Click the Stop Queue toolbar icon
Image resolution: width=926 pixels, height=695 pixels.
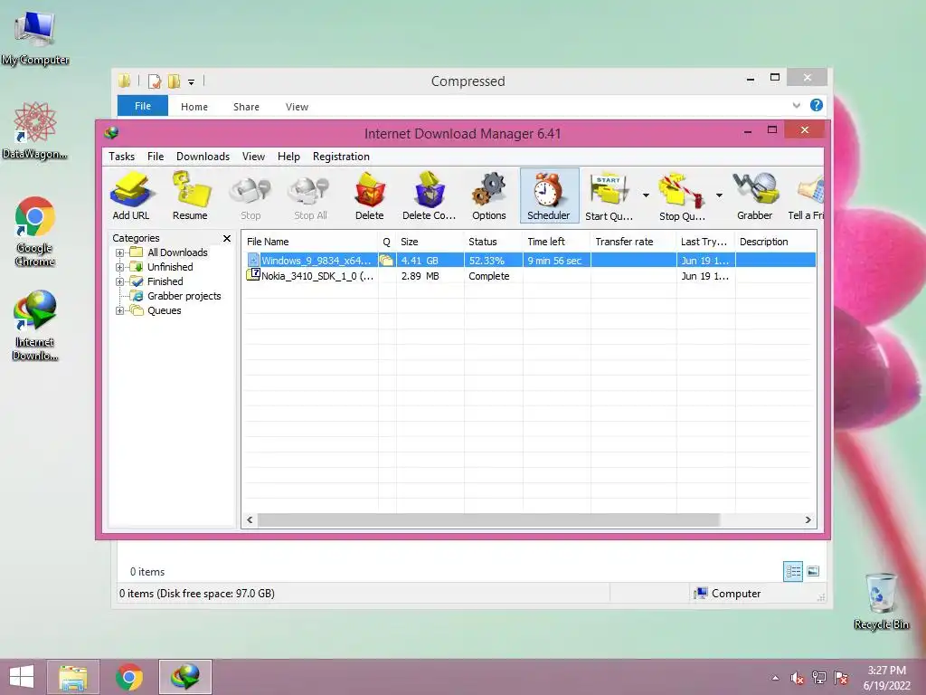(682, 196)
